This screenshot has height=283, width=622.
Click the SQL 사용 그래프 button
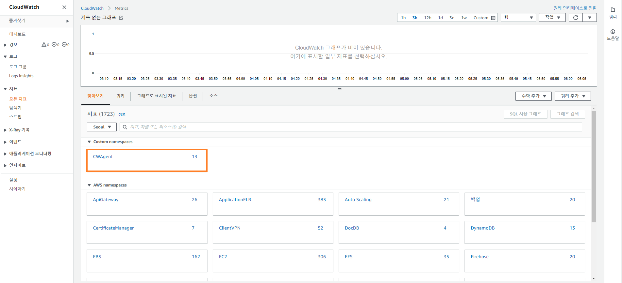pyautogui.click(x=526, y=114)
